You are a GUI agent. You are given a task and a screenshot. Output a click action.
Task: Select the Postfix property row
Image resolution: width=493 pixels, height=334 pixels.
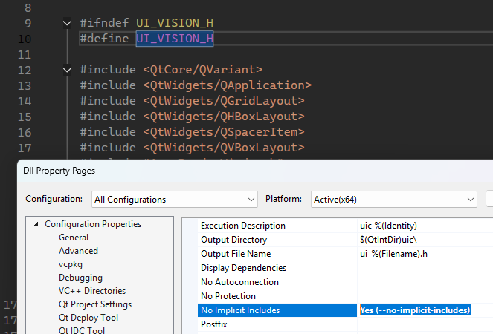(214, 324)
